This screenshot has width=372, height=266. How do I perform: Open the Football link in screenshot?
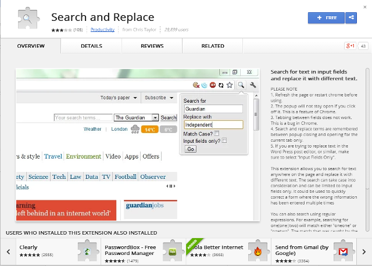coord(126,177)
